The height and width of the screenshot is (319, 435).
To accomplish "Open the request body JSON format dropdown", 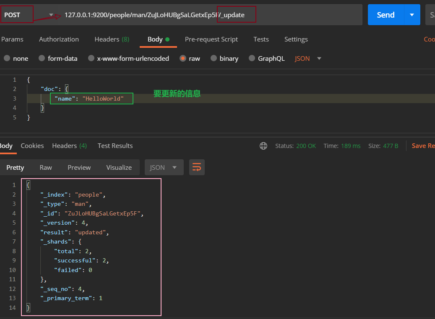I will coord(307,59).
